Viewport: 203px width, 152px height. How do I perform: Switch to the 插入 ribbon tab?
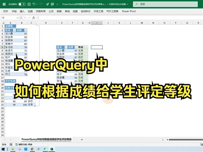(22, 11)
